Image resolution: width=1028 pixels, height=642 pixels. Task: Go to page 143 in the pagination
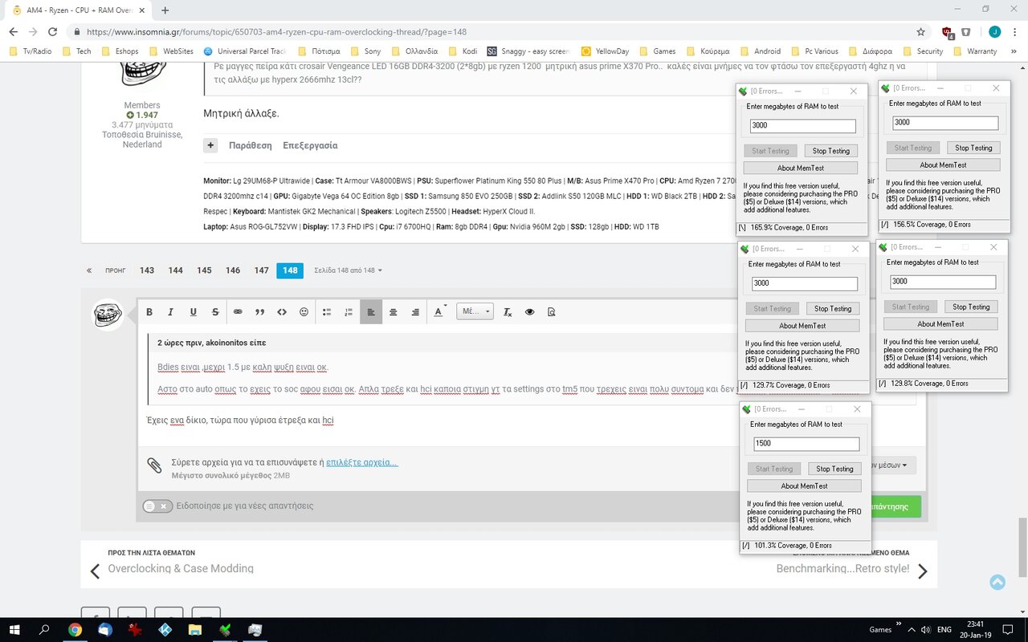(147, 270)
